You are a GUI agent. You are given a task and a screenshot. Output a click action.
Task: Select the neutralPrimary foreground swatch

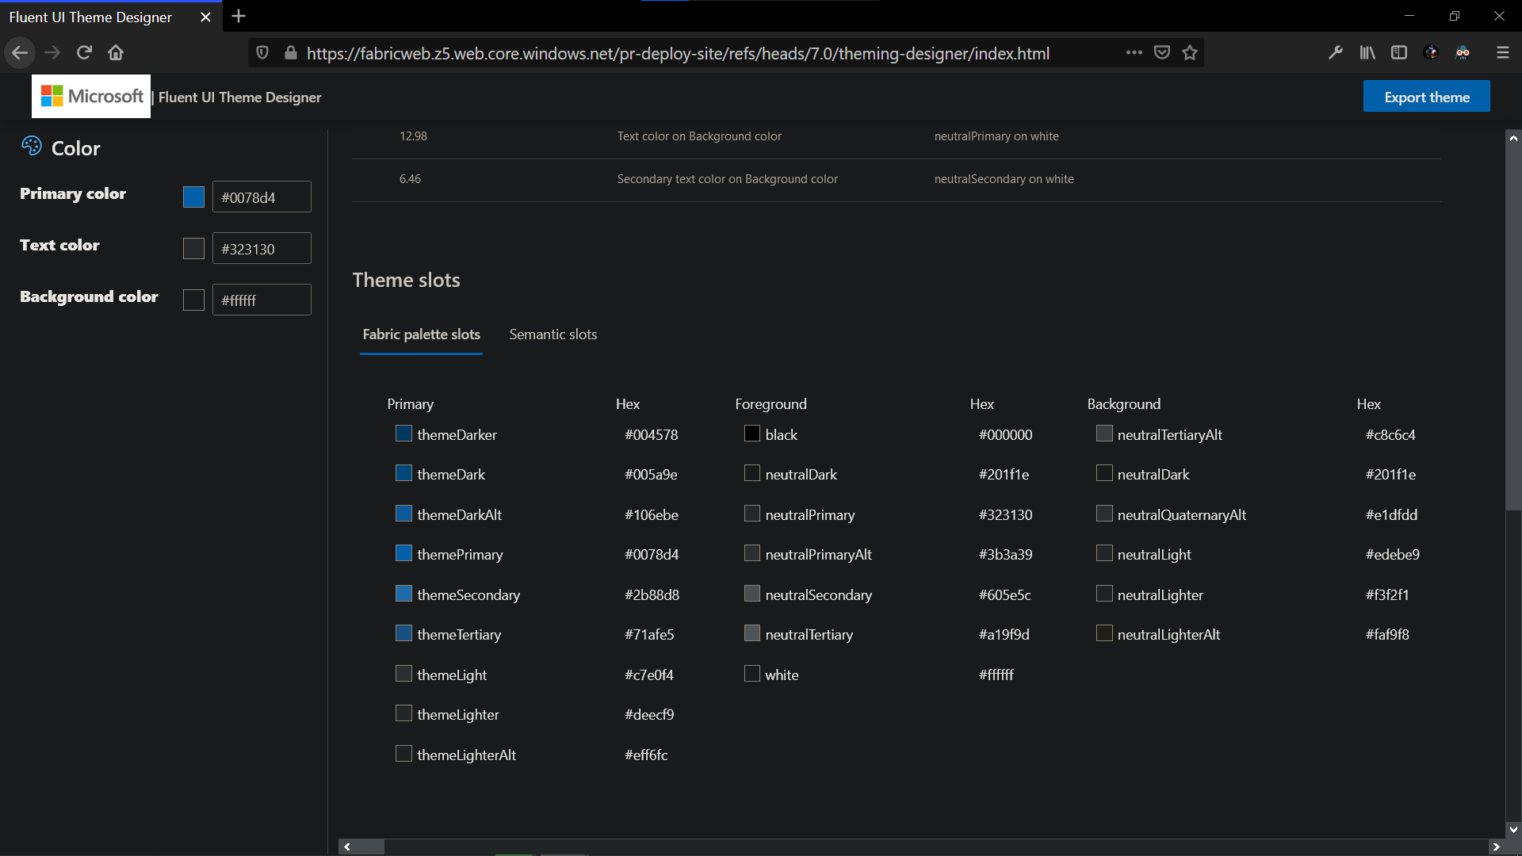[752, 513]
